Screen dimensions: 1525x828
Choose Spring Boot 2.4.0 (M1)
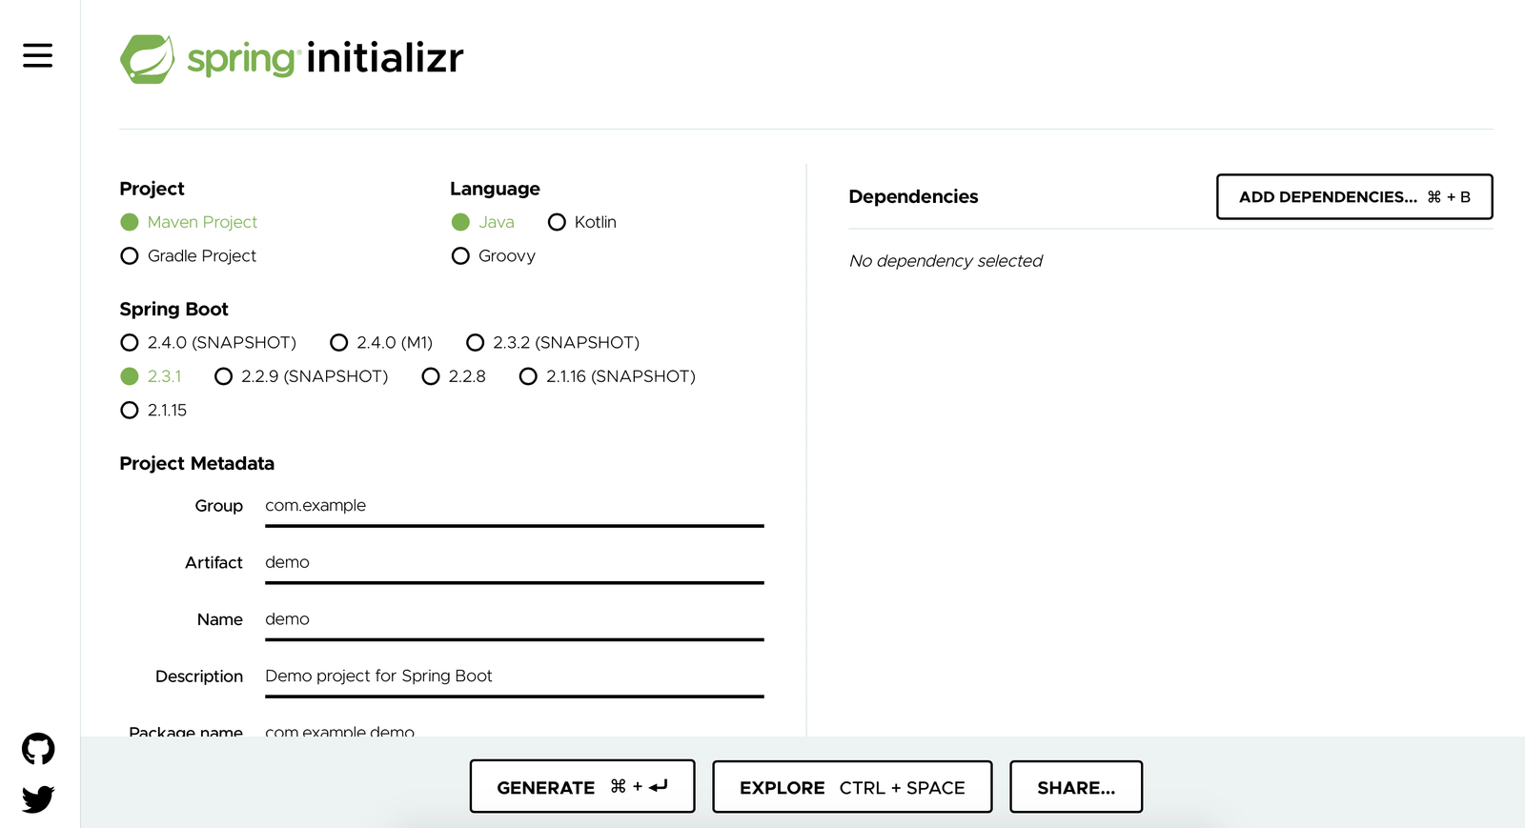pyautogui.click(x=381, y=342)
